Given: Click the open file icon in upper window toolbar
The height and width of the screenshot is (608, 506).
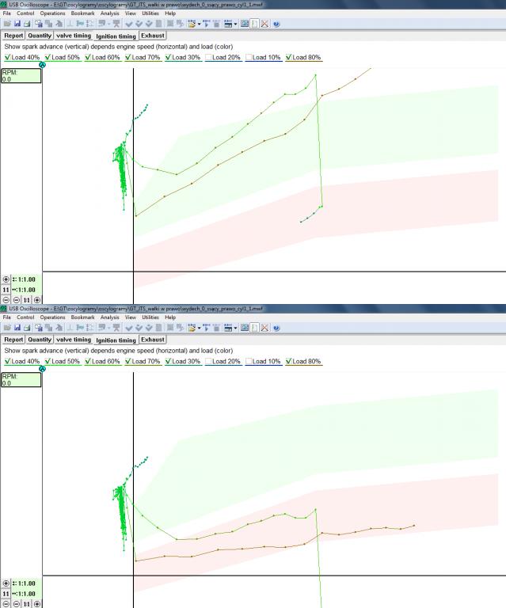Looking at the screenshot, I should 7,24.
